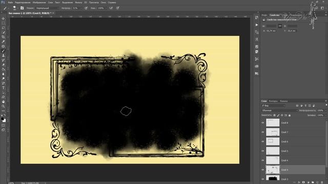The width and height of the screenshot is (328, 184).
Task: Hide layer Слой 7
Action: click(263, 132)
